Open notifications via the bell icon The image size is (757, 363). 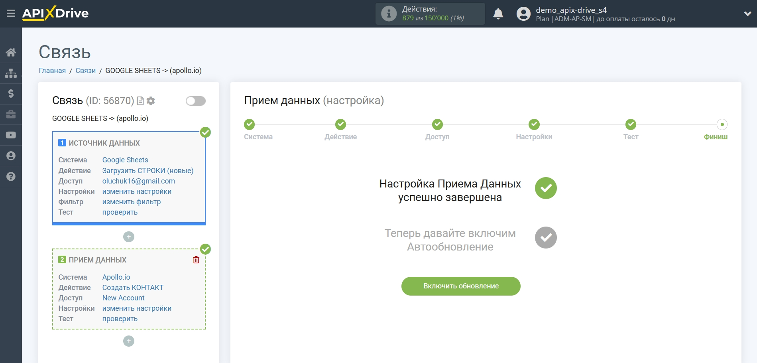coord(498,13)
